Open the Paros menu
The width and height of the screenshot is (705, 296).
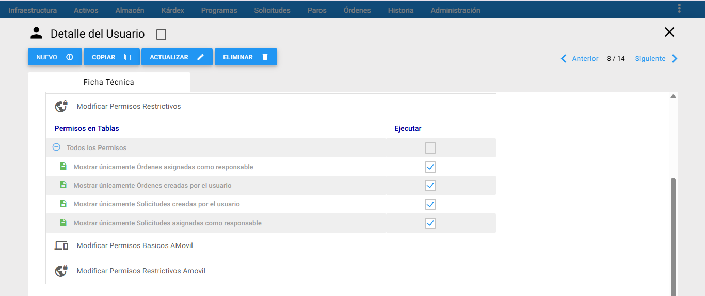pyautogui.click(x=317, y=10)
